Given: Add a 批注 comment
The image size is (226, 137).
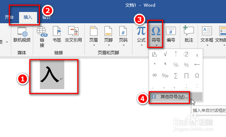Looking at the screenshot, I should [189, 35].
